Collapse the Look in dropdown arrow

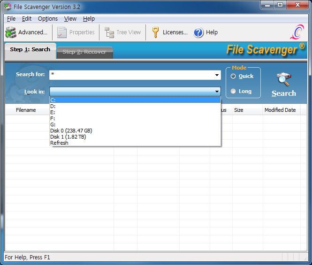pos(217,92)
